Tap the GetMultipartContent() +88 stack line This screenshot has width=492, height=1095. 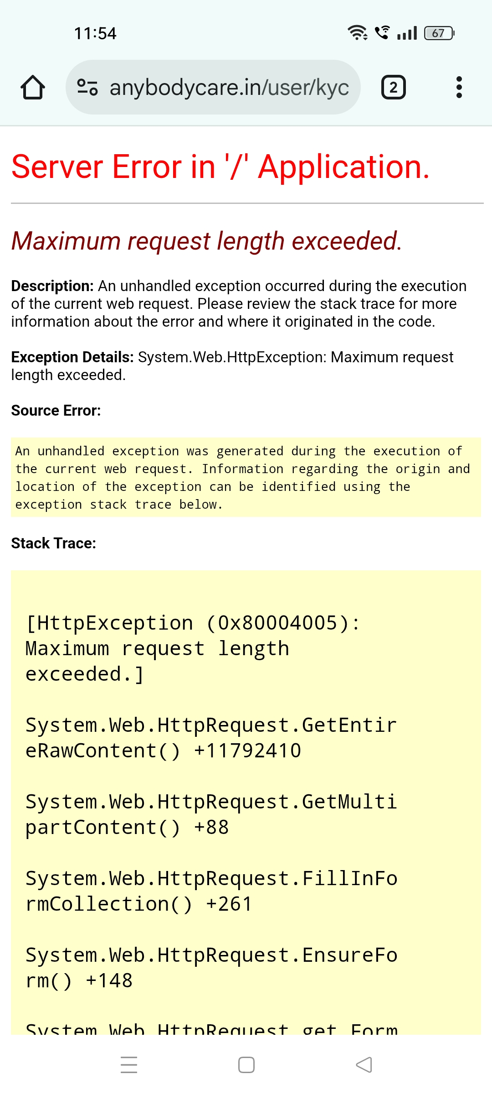point(211,814)
